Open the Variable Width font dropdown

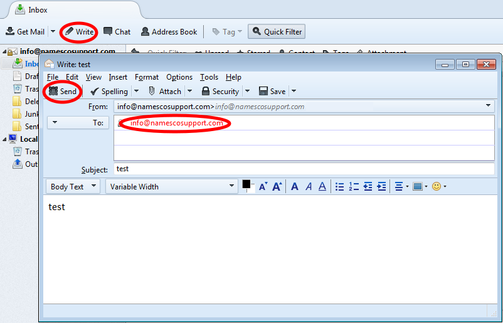(172, 186)
